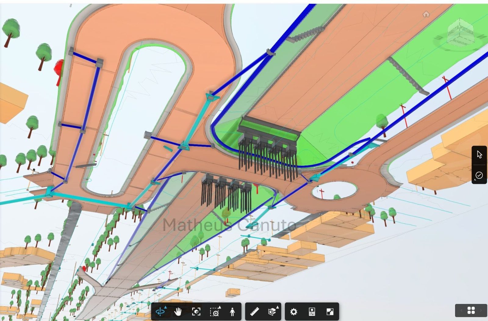Image resolution: width=488 pixels, height=321 pixels.
Task: Expand Zoom Window options arrow
Action: pos(220,307)
